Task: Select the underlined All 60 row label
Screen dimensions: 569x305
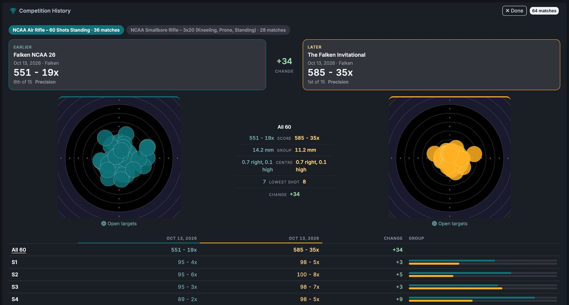Action: click(x=19, y=250)
